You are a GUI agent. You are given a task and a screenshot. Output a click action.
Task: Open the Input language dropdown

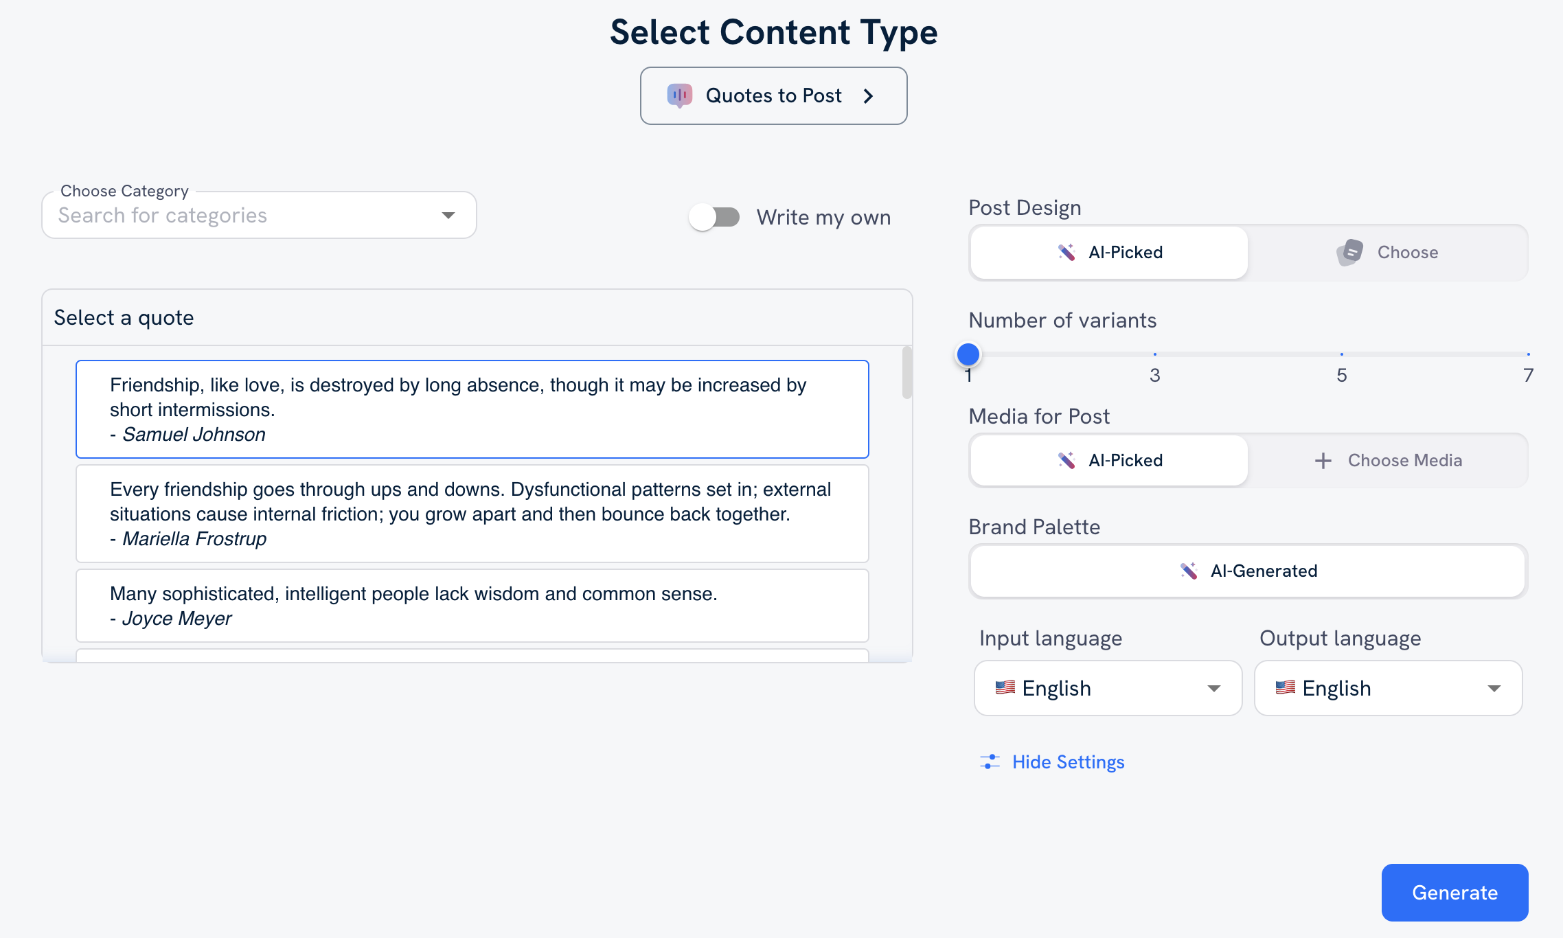coord(1213,688)
